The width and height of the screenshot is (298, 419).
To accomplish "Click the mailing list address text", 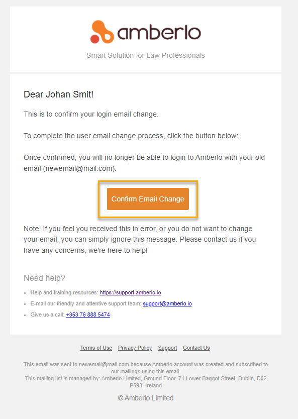I will pyautogui.click(x=146, y=382).
